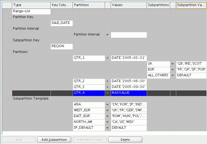Click the empty Partition Interval value field

click(x=128, y=35)
